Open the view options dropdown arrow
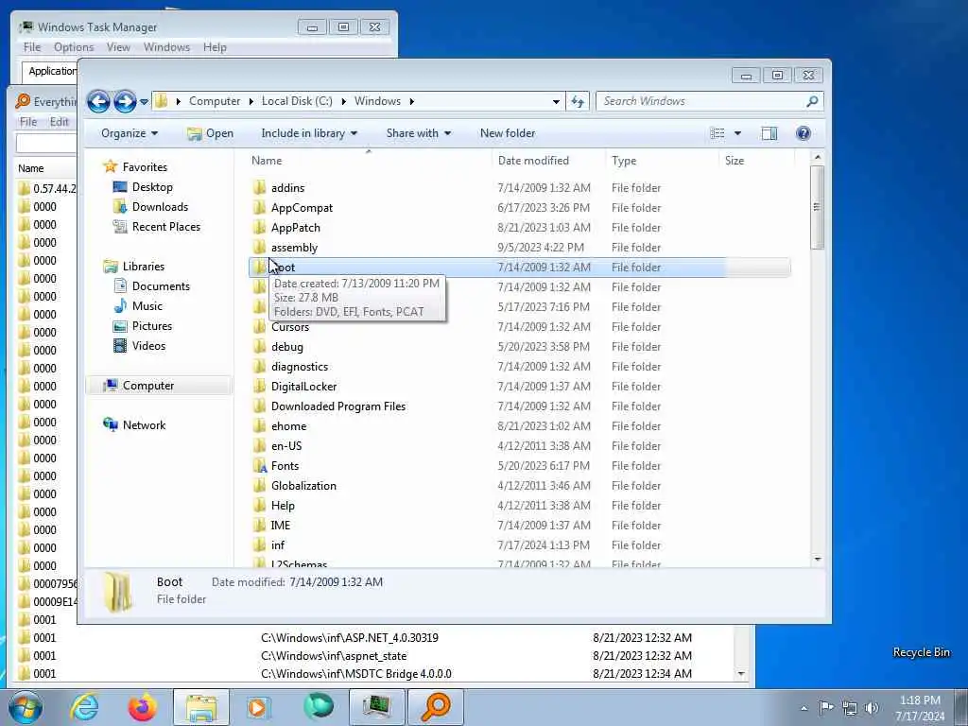This screenshot has height=726, width=968. [737, 133]
